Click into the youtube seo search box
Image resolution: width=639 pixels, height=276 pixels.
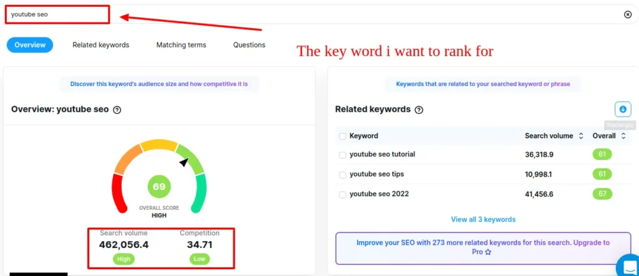56,14
